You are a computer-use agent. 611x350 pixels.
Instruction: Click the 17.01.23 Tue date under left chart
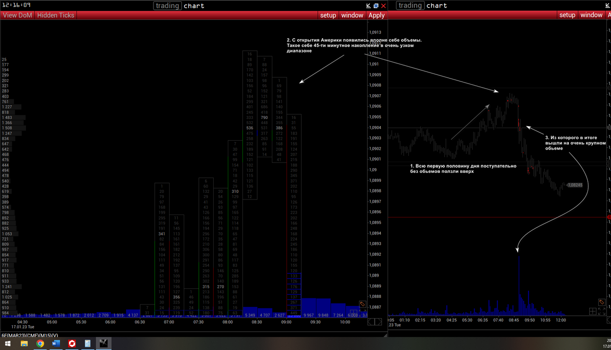(23, 327)
